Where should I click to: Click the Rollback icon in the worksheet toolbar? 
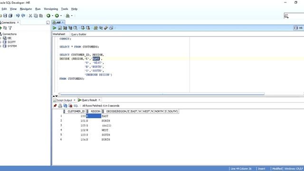[x=88, y=28]
